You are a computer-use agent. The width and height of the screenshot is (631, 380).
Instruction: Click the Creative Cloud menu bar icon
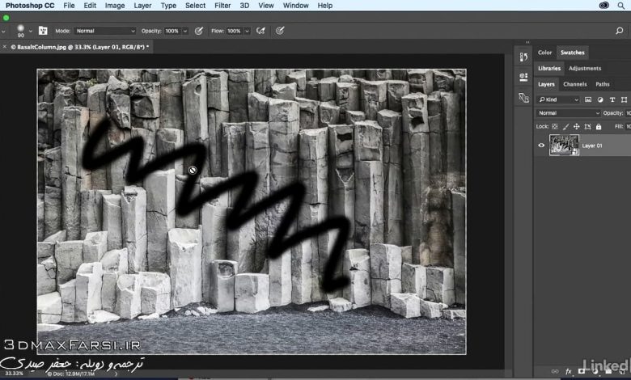(604, 6)
